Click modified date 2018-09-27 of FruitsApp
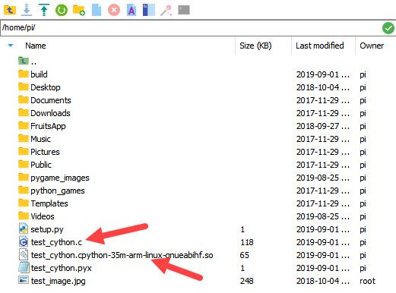The image size is (396, 293). click(x=323, y=126)
